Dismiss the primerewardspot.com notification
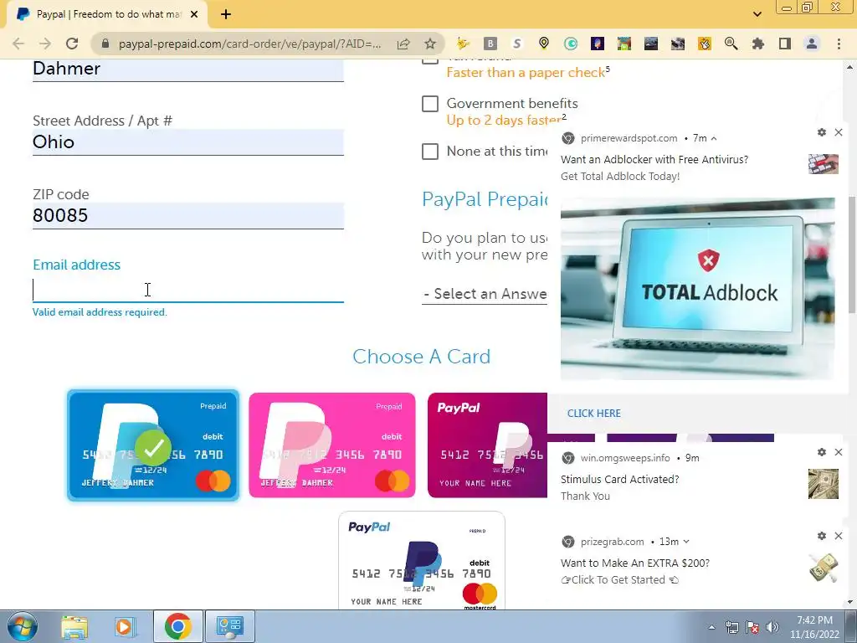 pos(839,132)
